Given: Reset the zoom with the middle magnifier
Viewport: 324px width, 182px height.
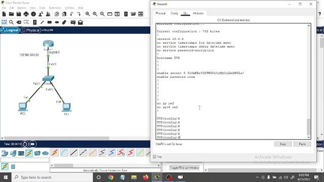Looking at the screenshot, I should (95, 14).
